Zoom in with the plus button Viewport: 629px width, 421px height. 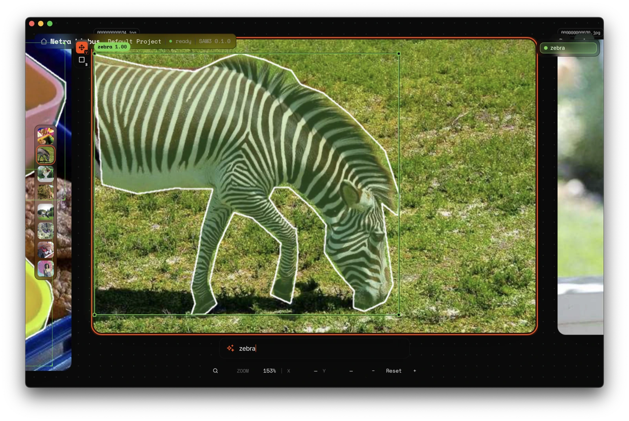click(415, 371)
